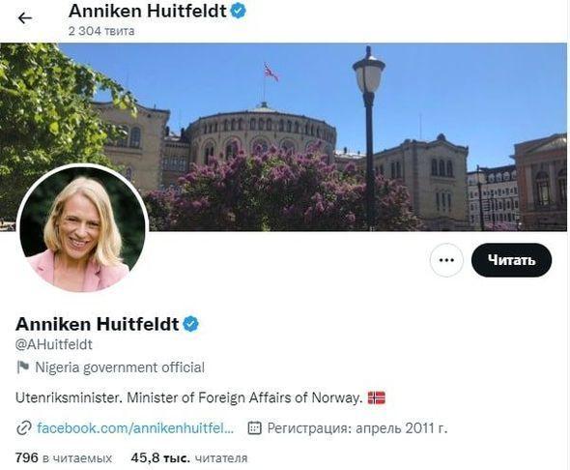Screen dimensions: 570x470
Task: Go back using the left arrow
Action: (25, 17)
